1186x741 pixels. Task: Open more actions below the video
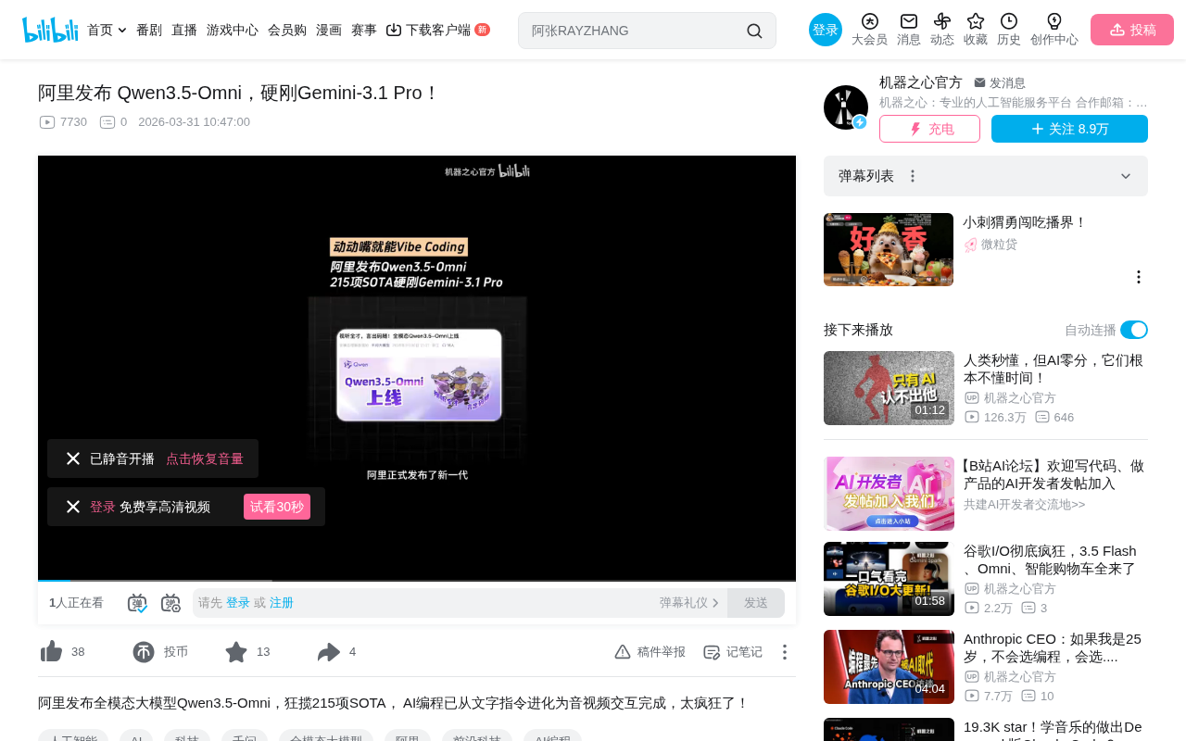(784, 652)
